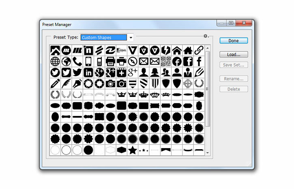Screen dimensions: 294x189
Task: Select the solid black house shape
Action: (x=188, y=50)
